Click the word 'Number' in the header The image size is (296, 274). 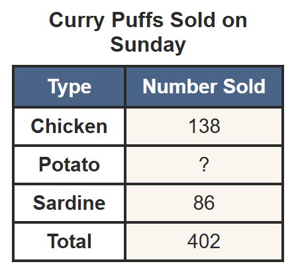tap(180, 86)
